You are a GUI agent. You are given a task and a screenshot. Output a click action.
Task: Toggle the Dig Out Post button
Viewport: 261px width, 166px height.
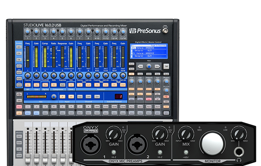(45, 85)
